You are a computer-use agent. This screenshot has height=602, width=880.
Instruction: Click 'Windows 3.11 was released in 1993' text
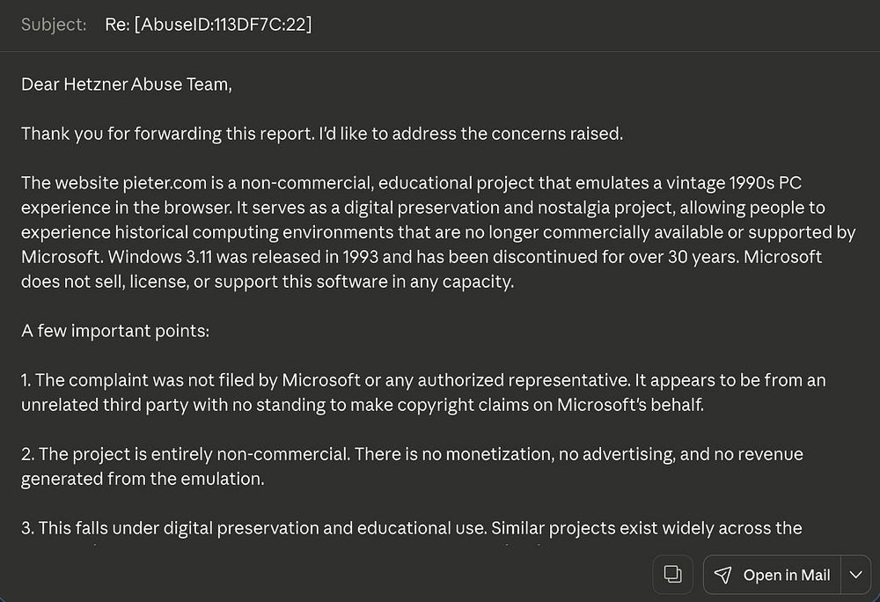point(243,257)
